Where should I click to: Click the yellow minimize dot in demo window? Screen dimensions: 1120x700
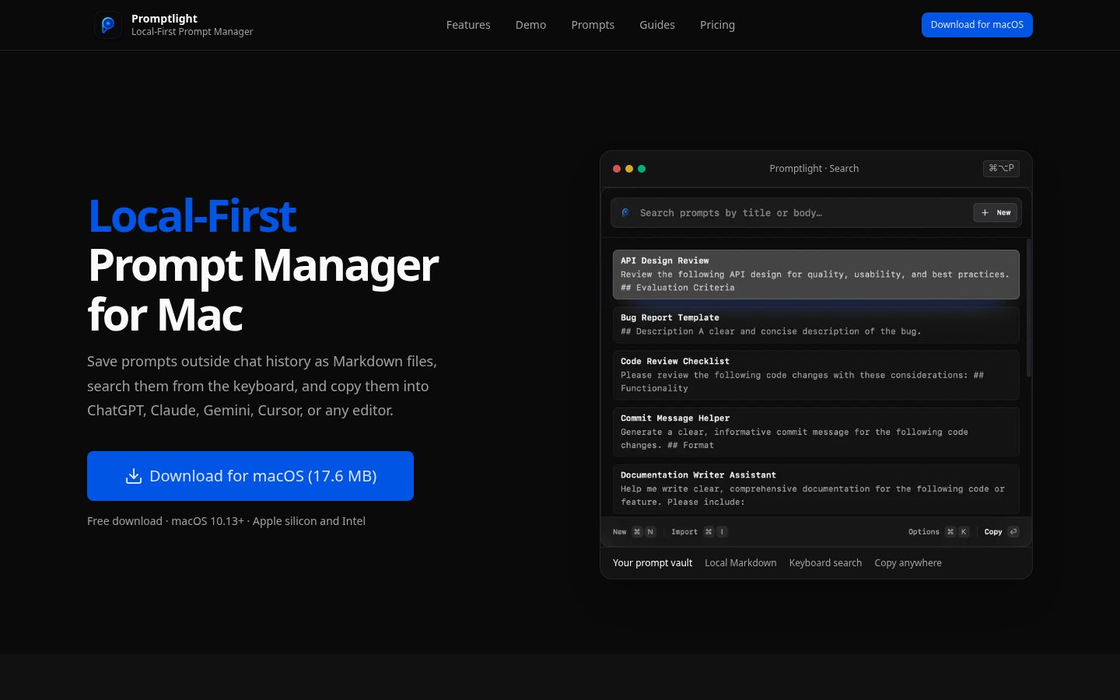pos(629,169)
